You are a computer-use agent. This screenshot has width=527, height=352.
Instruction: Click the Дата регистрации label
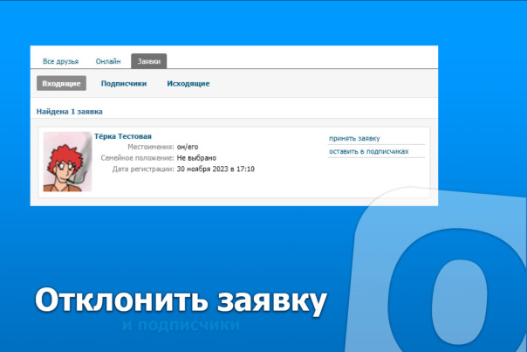[143, 169]
